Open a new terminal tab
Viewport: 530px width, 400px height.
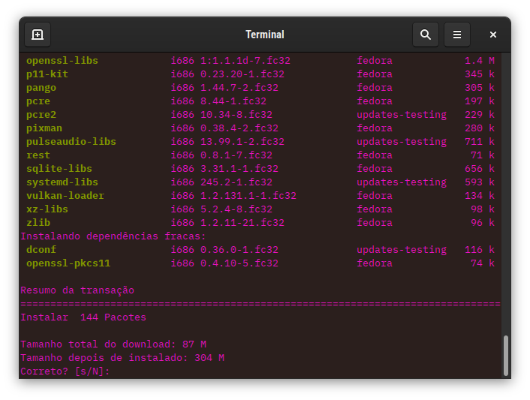[x=38, y=35]
